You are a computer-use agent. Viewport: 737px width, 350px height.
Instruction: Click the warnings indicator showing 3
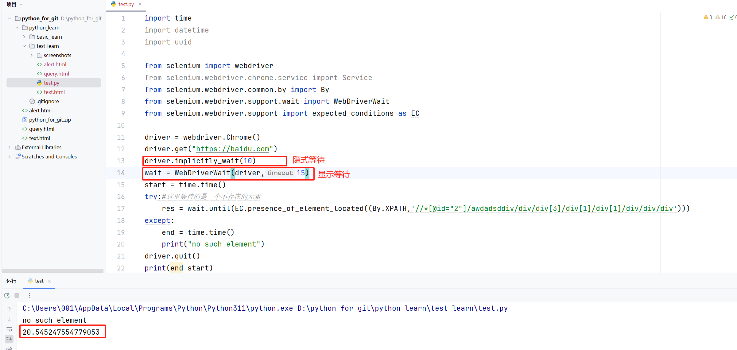click(708, 17)
